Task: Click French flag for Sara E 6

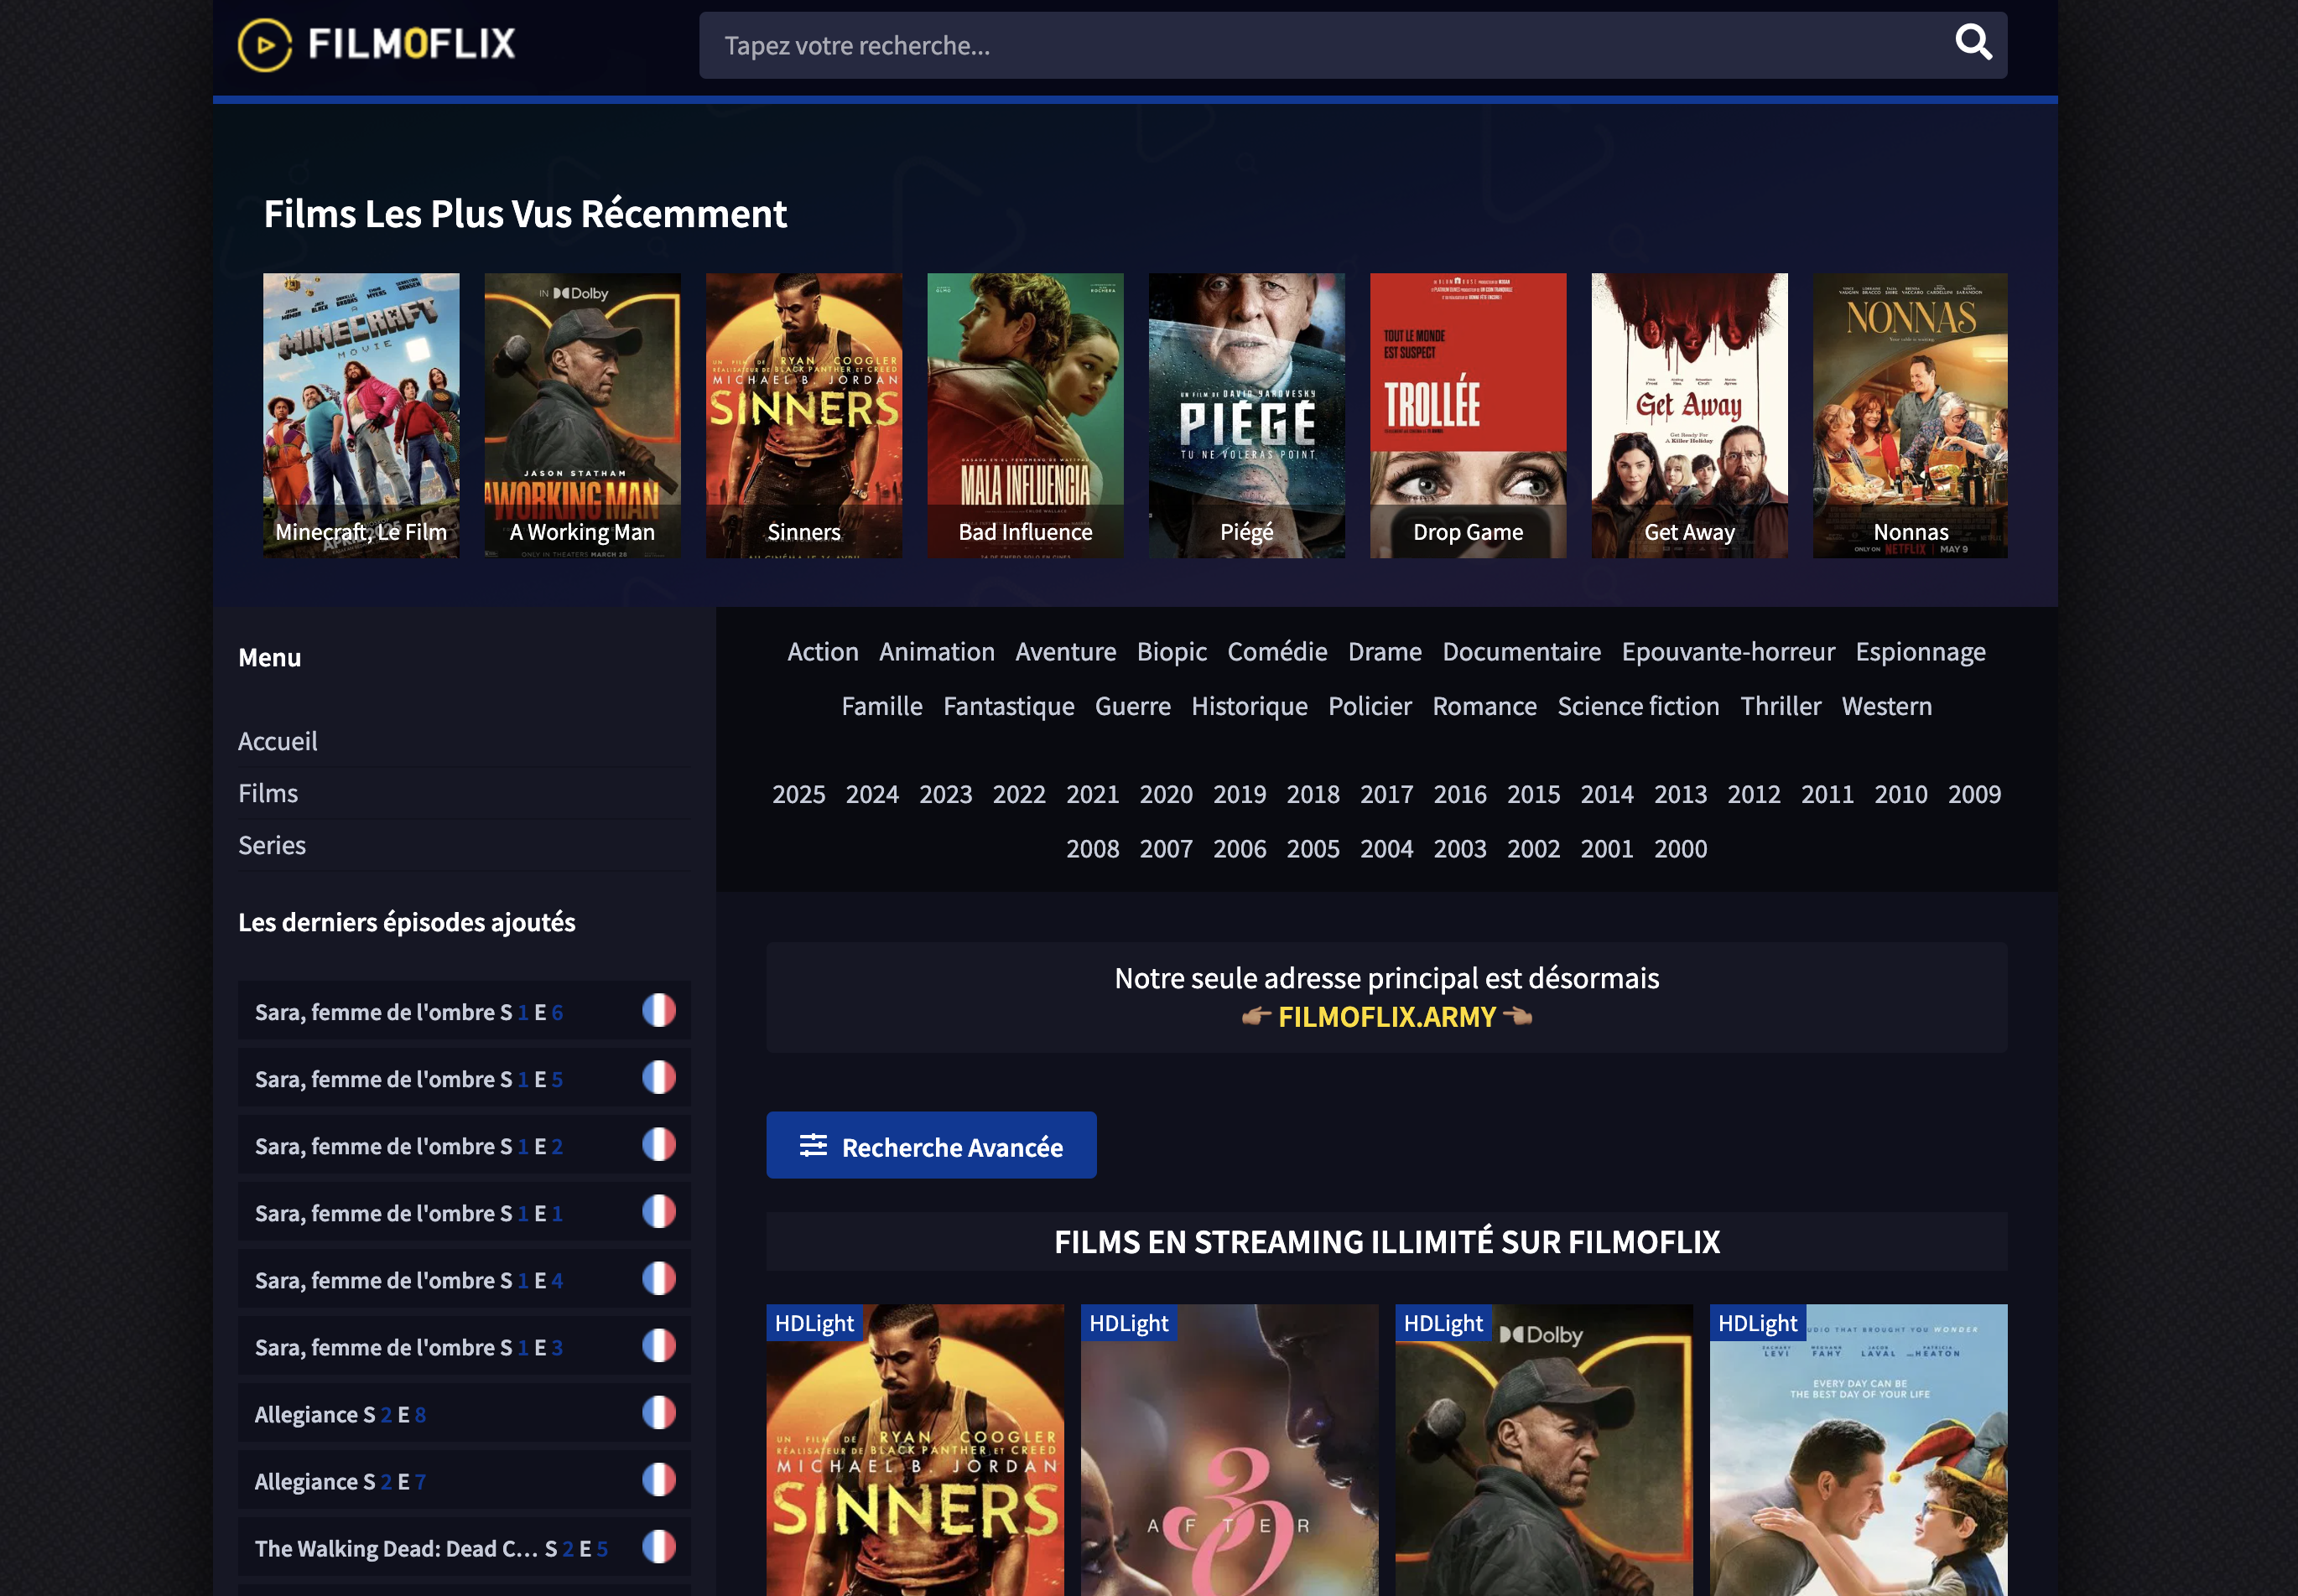Action: tap(658, 1010)
